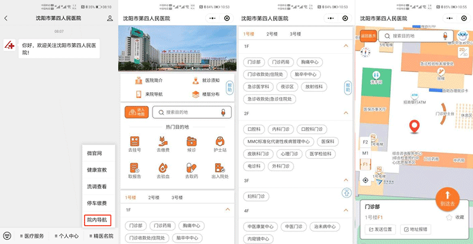
Task: Open 医院简介 icon entry
Action: [138, 80]
